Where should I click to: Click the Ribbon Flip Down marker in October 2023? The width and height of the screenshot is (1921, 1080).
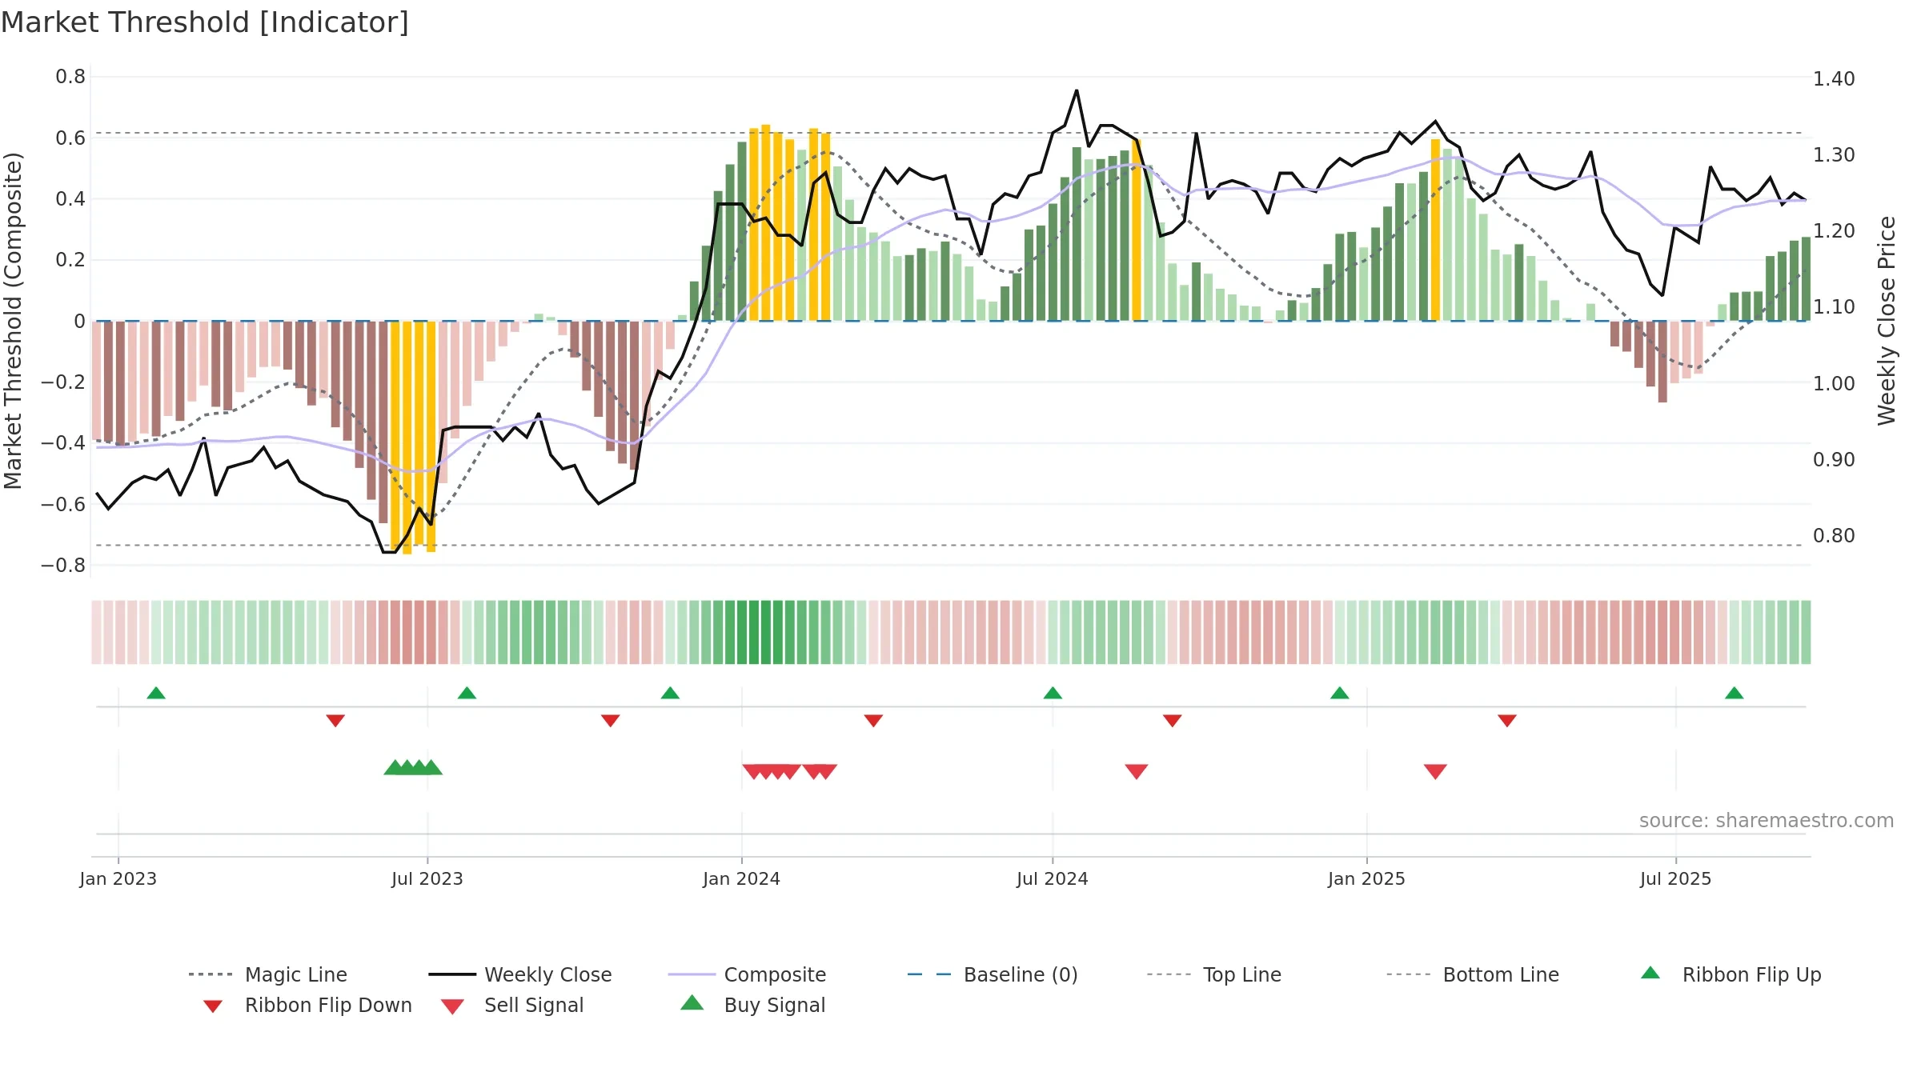click(610, 721)
